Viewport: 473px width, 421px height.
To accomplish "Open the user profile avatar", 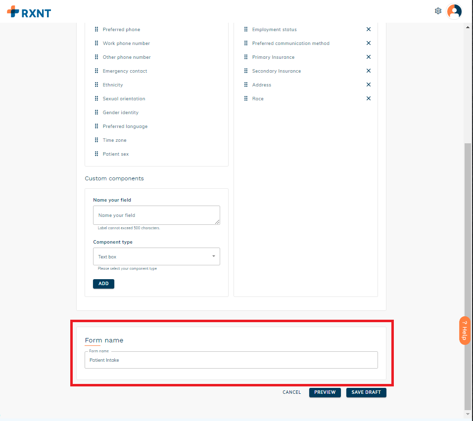I will coord(454,12).
